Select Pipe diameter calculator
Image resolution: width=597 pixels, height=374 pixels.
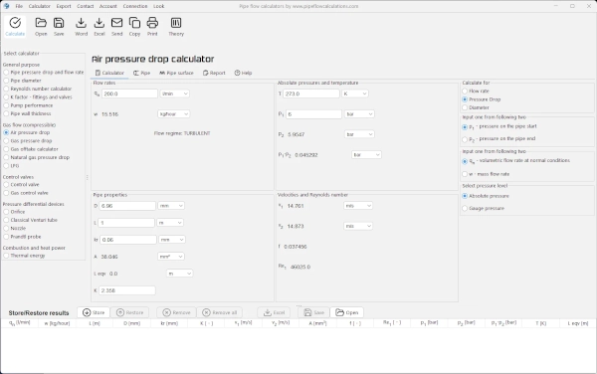coord(23,81)
